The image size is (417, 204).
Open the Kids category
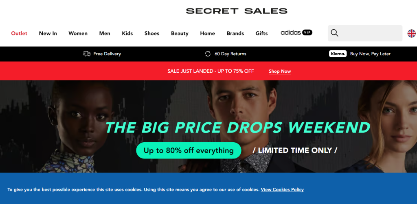[x=127, y=33]
